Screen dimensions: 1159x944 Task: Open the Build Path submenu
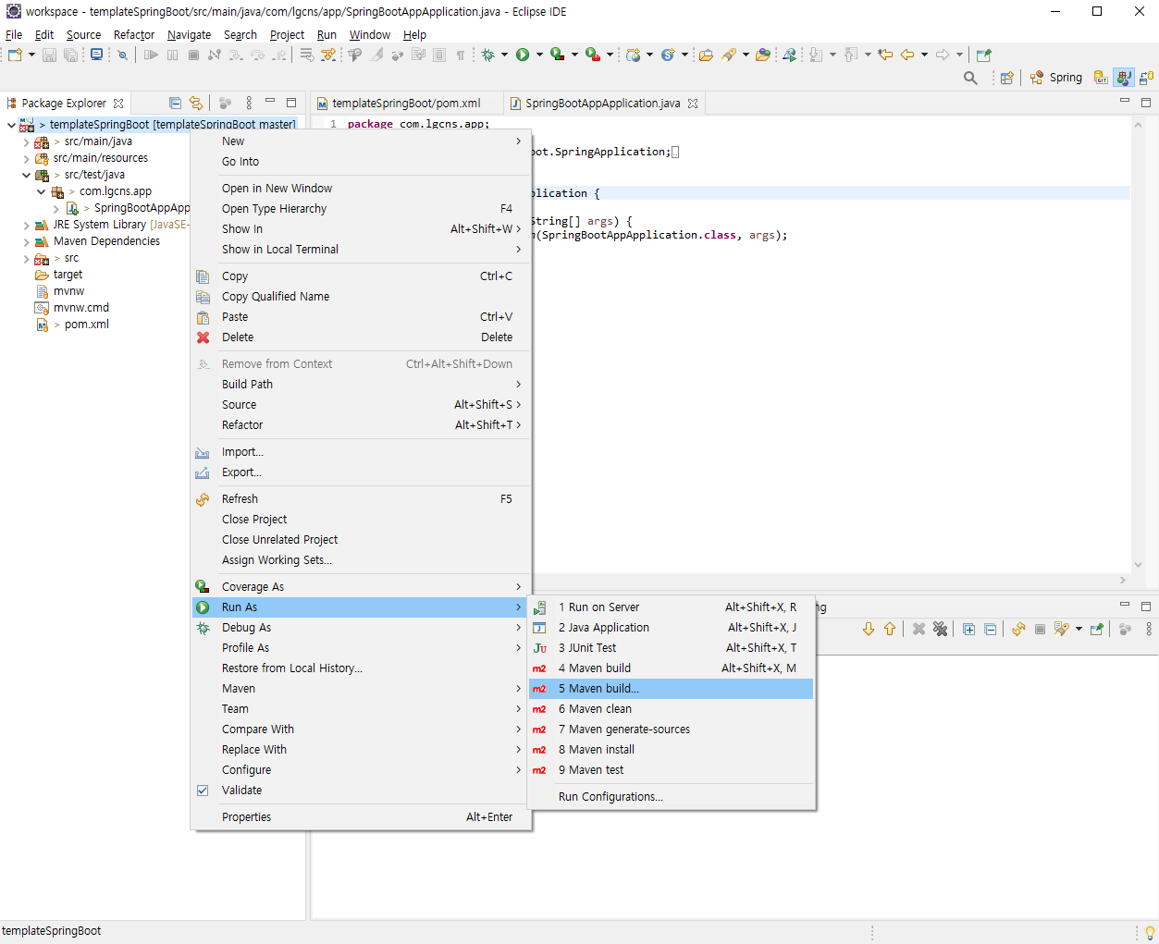click(x=361, y=385)
